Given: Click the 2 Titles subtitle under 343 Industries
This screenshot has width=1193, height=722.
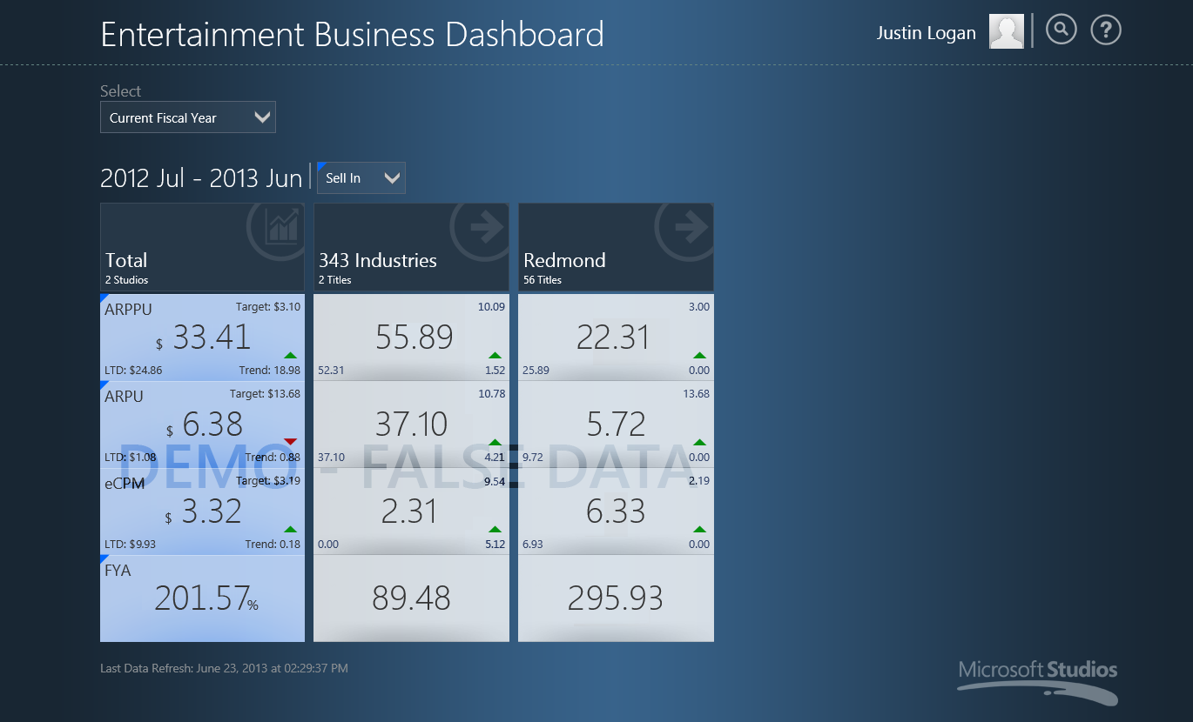Looking at the screenshot, I should click(x=335, y=280).
